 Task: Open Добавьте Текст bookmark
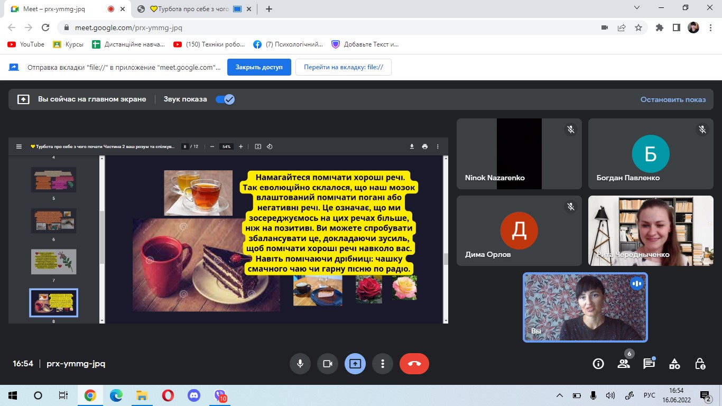click(x=365, y=44)
